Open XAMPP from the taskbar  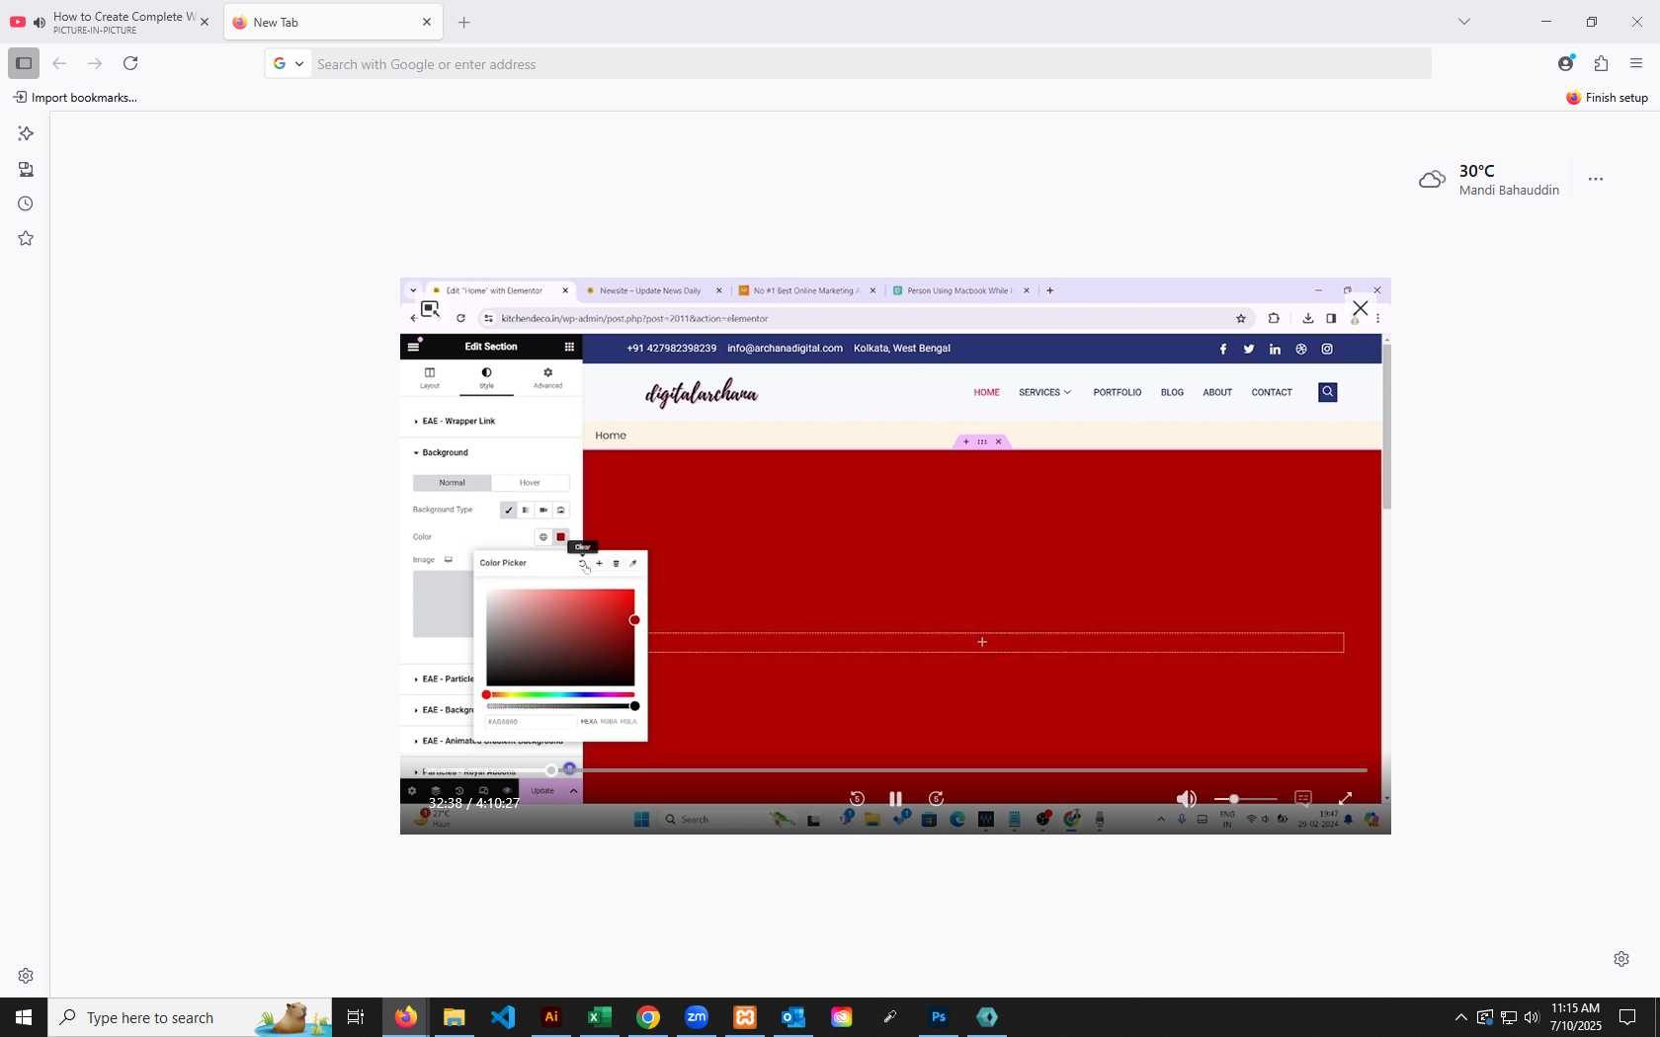tap(744, 1017)
